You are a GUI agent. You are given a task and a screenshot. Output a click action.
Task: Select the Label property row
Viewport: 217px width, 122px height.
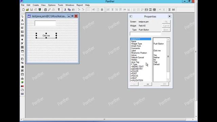pos(133,50)
